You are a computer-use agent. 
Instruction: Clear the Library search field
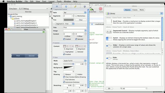(x=146, y=89)
